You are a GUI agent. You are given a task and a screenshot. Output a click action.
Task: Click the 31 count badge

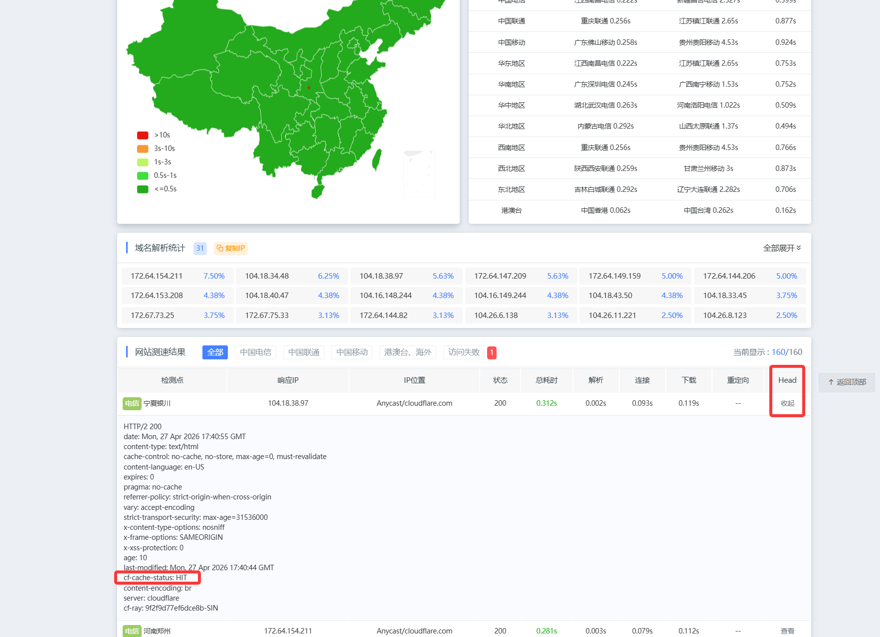(200, 248)
